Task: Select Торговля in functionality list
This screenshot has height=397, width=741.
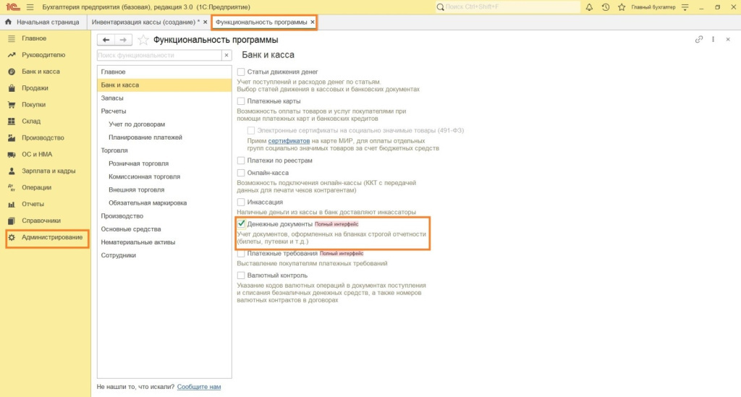Action: [x=164, y=150]
